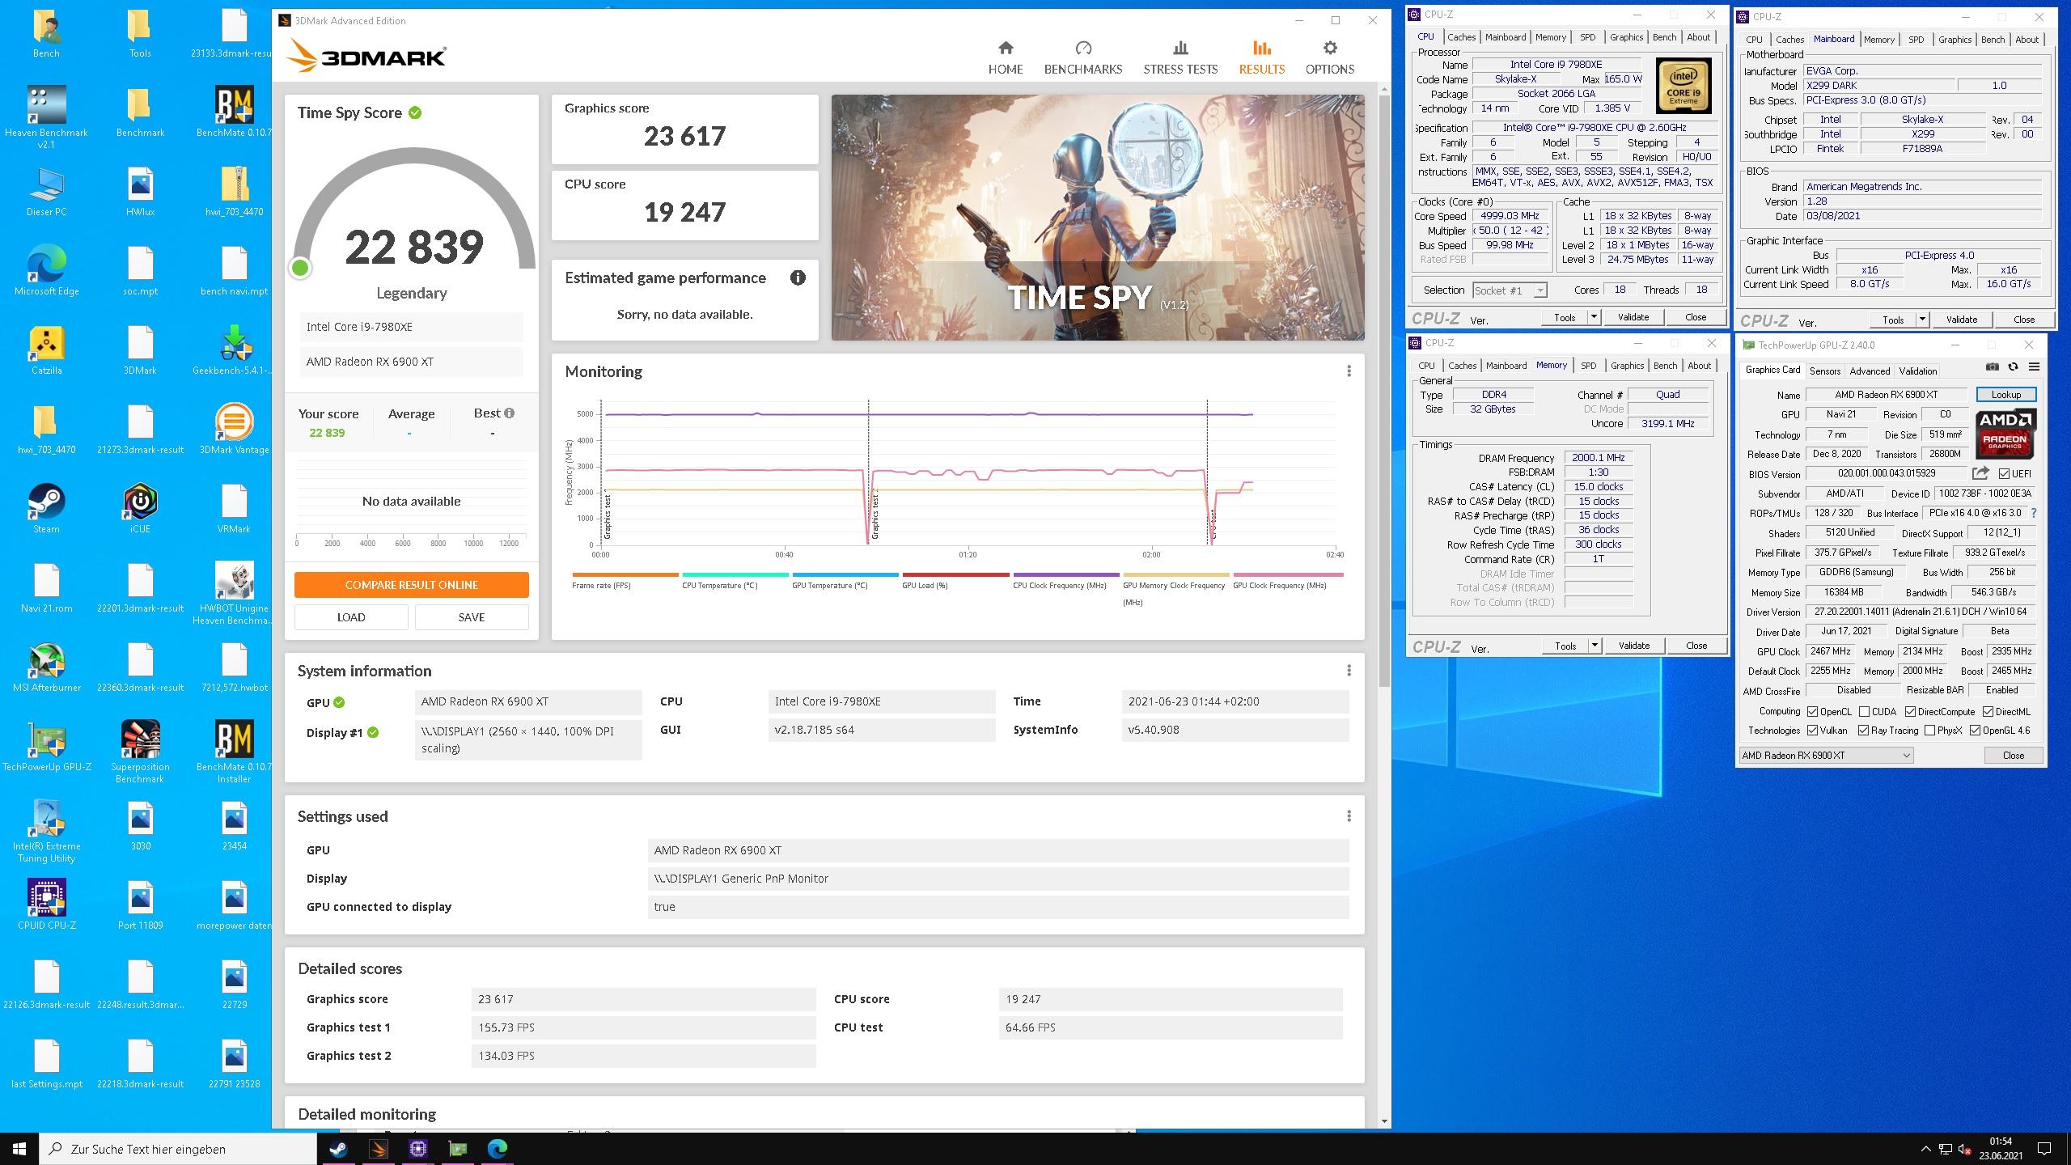
Task: Open the 3DMark HOME page
Action: point(1005,57)
